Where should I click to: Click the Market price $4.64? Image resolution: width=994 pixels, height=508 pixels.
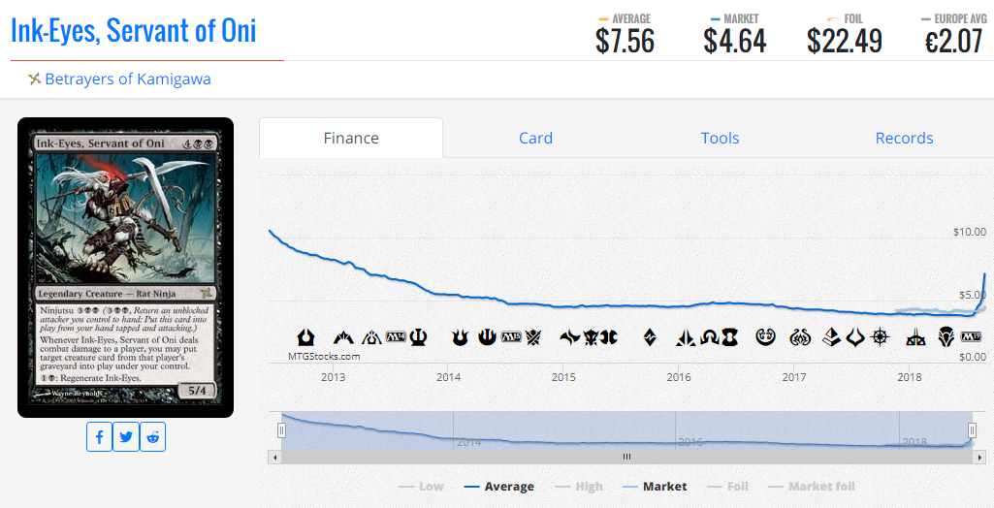(x=735, y=41)
